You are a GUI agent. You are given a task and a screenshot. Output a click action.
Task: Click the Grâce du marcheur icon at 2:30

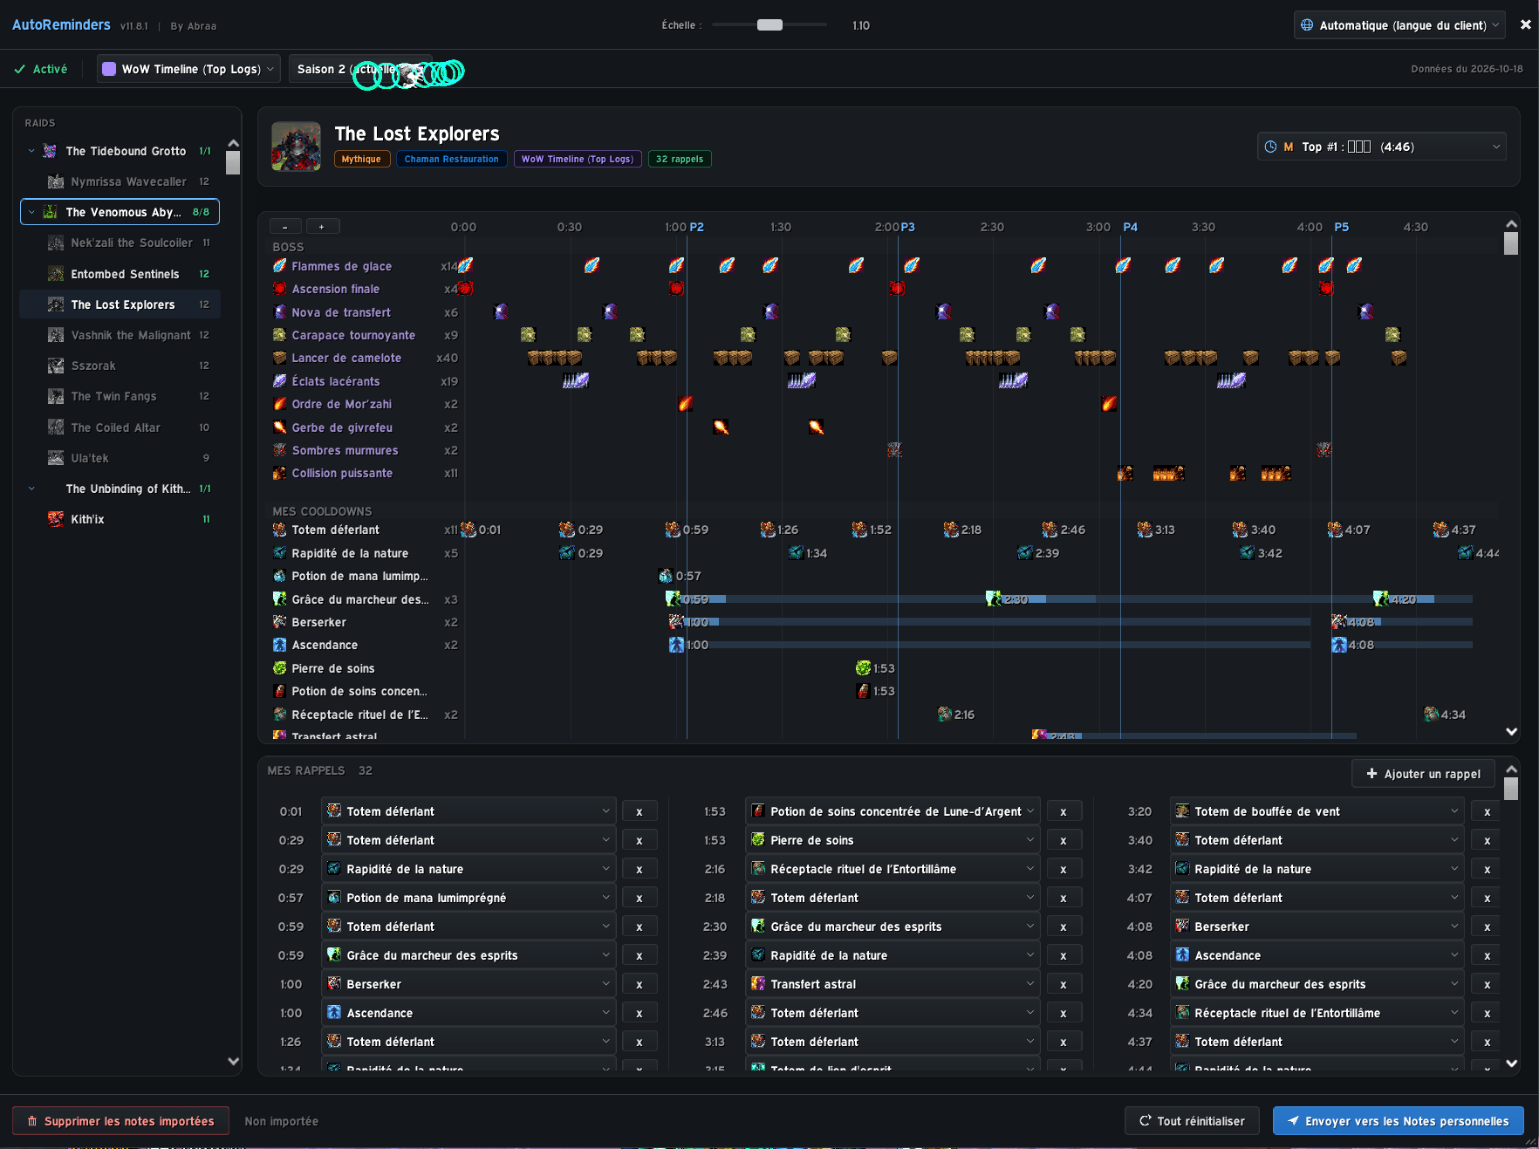coord(994,598)
